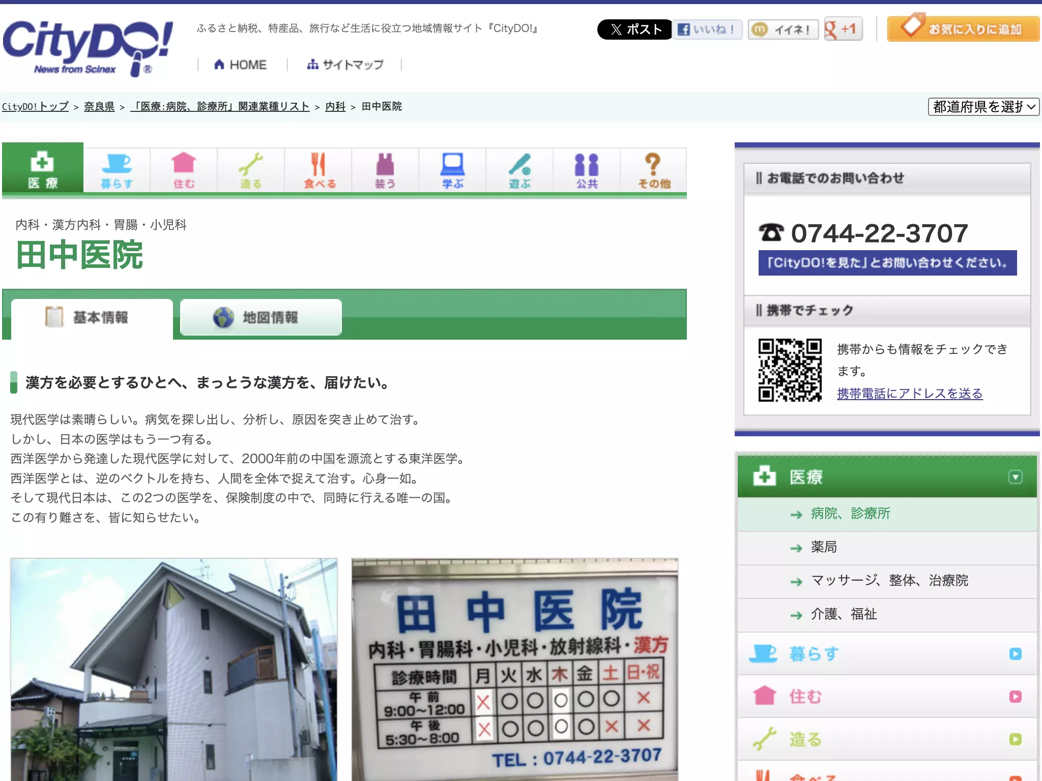Collapse the 医療 sidebar section arrow
This screenshot has height=781, width=1042.
coord(1015,477)
